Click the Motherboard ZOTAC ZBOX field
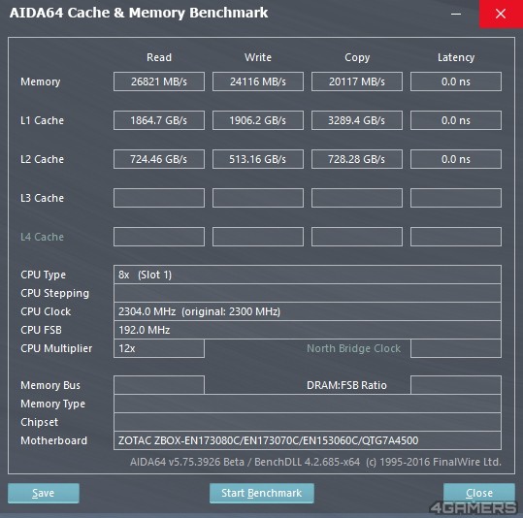 (308, 440)
